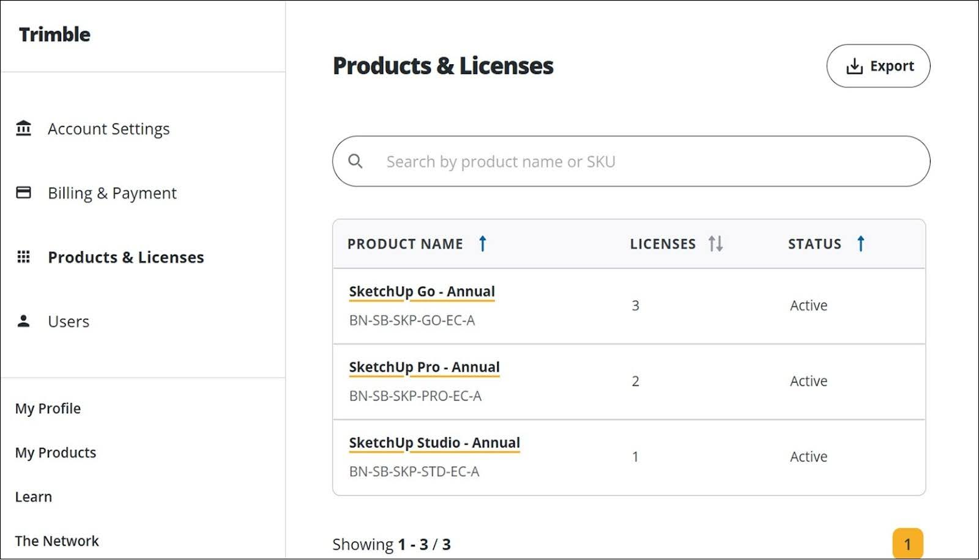
Task: Click the Users person icon
Action: 23,321
